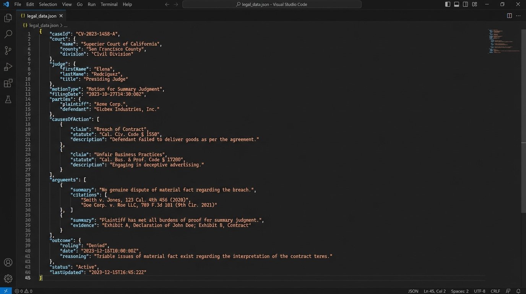Open the Run and Debug view
This screenshot has width=526, height=294.
8,67
